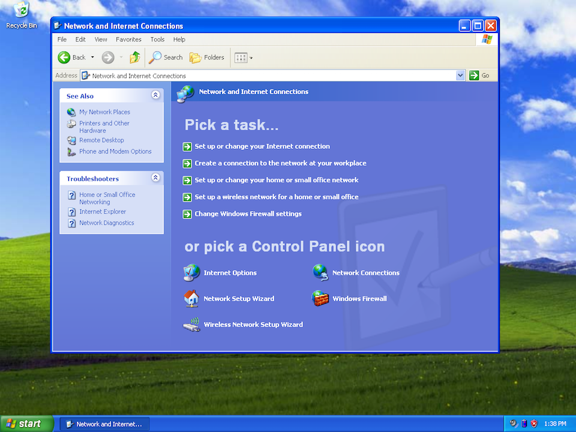Click the 'My Network Places' link text
The image size is (576, 432).
(x=104, y=112)
